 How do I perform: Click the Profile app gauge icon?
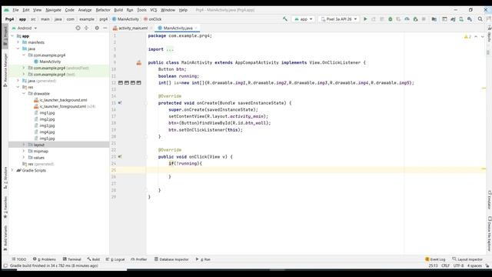pyautogui.click(x=407, y=19)
